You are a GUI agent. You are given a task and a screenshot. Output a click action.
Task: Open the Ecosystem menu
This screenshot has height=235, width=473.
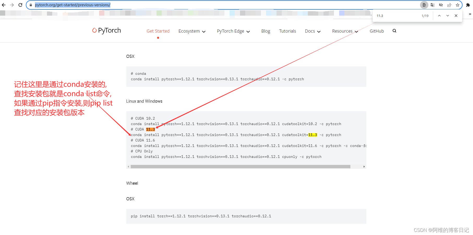(x=192, y=31)
